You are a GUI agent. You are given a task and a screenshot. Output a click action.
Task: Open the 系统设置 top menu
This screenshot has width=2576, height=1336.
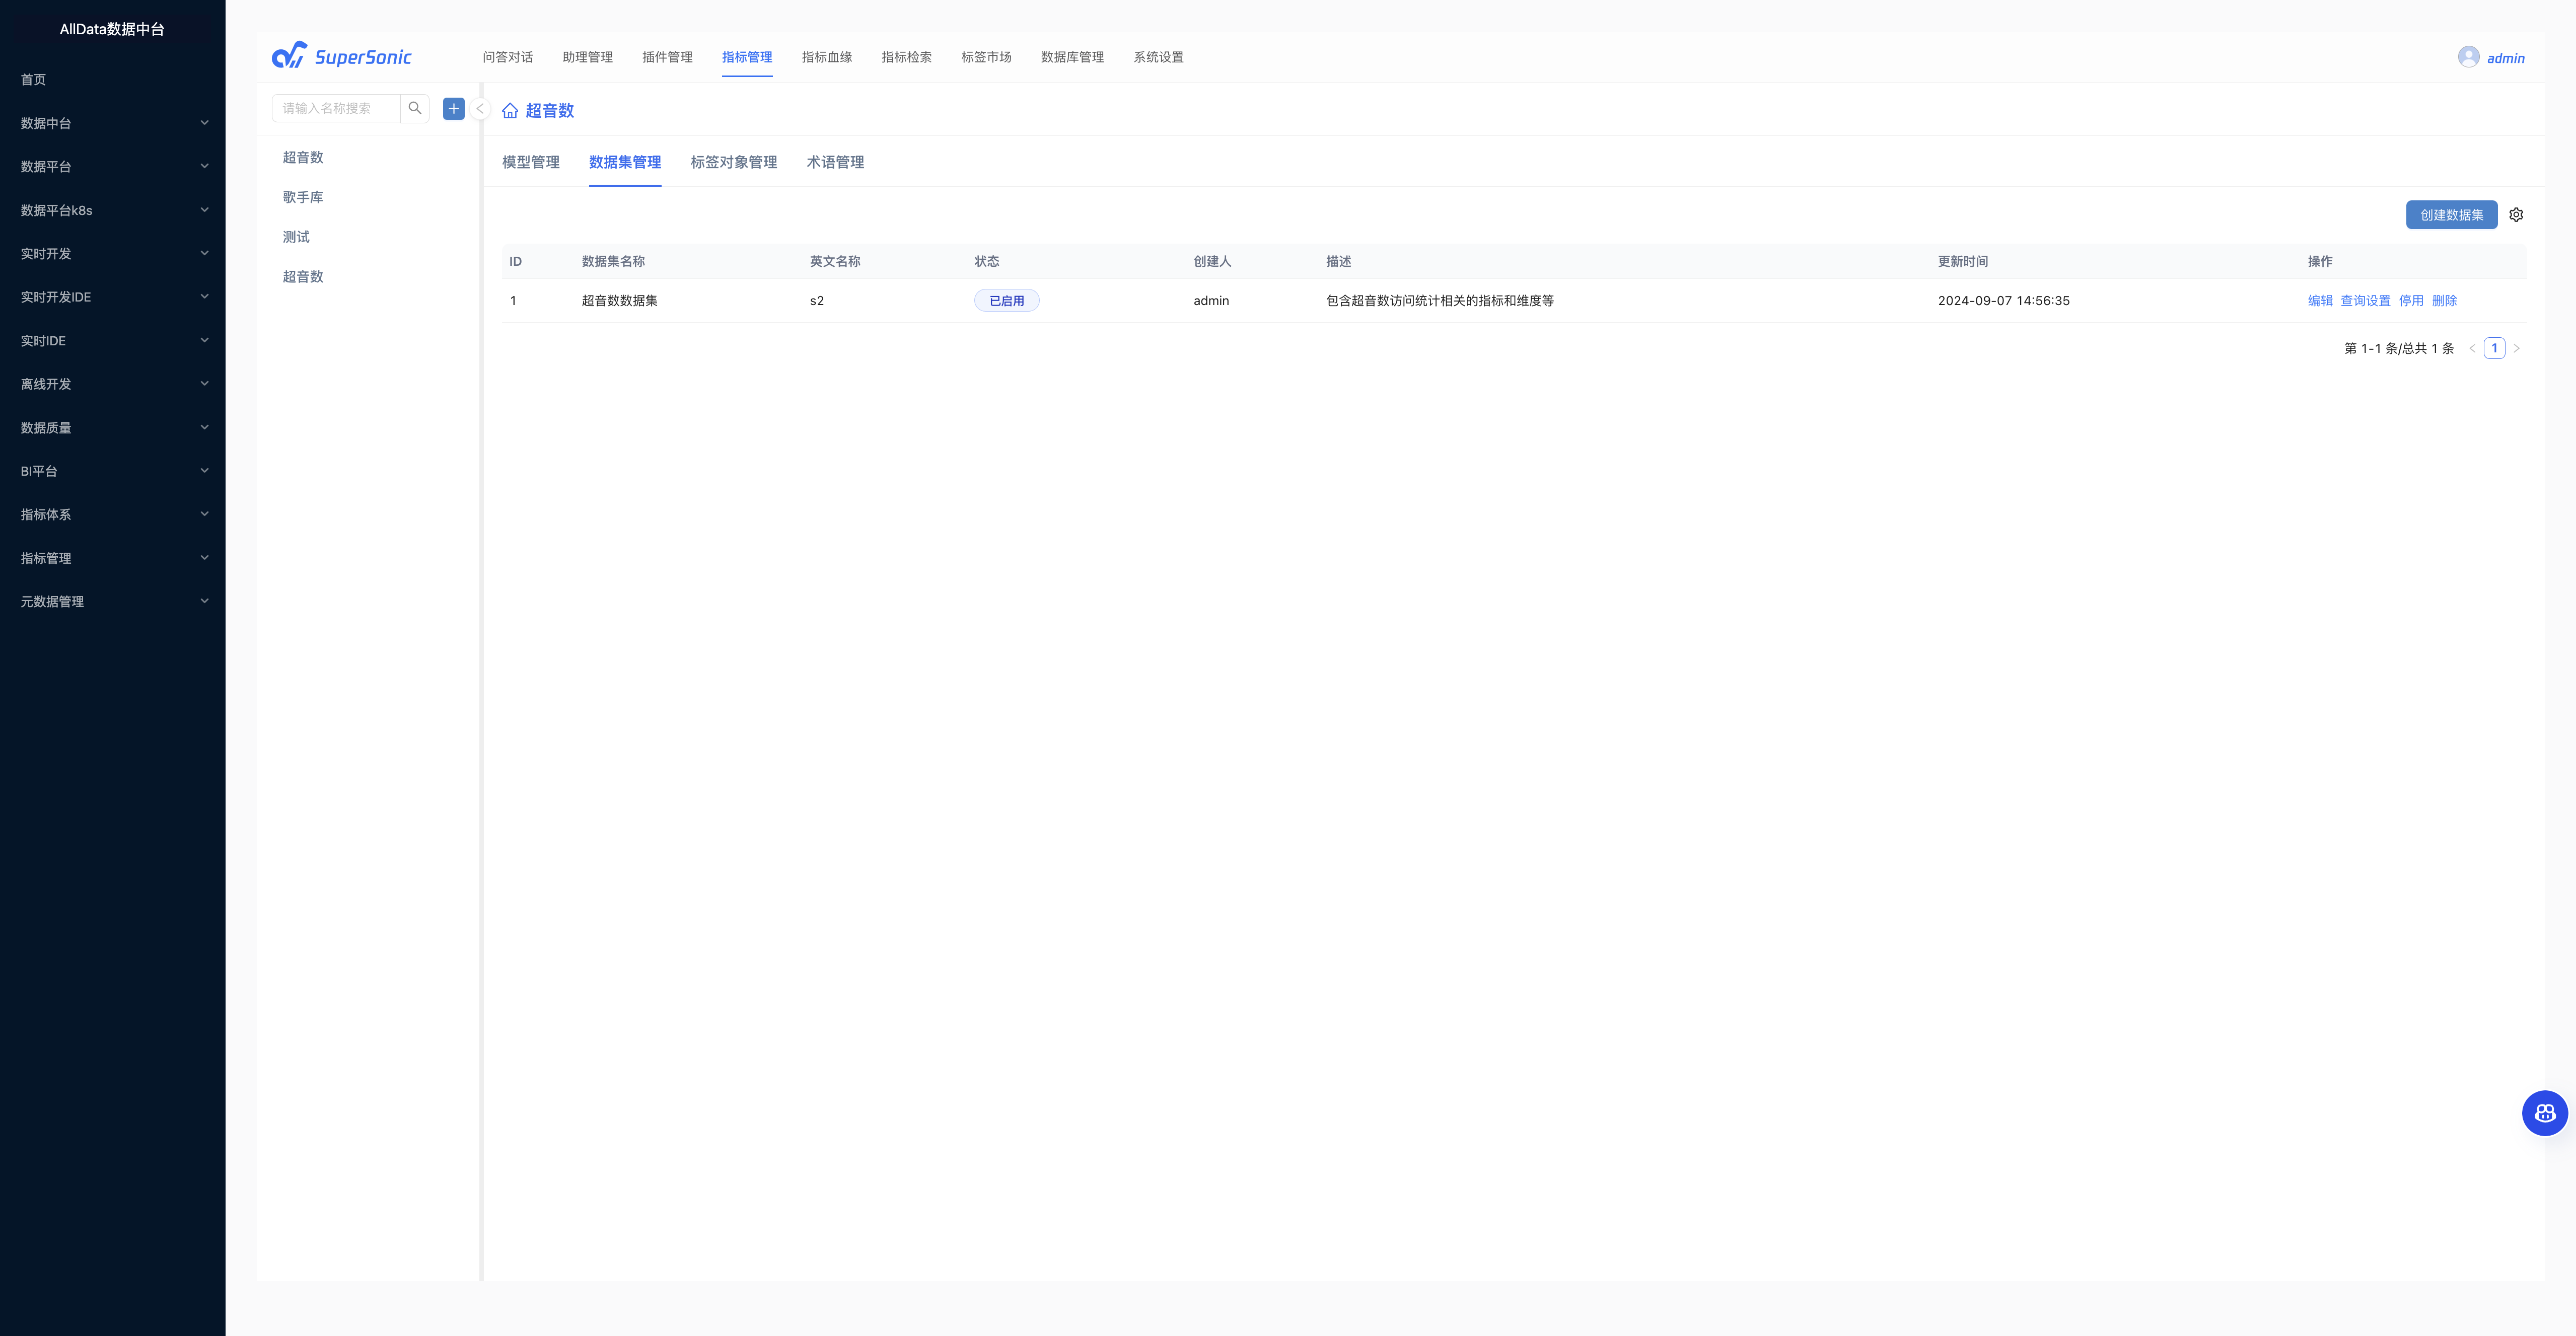[1158, 57]
